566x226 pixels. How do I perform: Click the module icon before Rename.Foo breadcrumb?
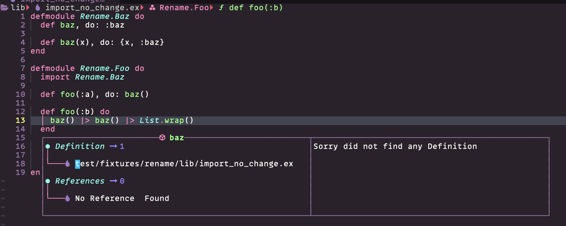(152, 7)
